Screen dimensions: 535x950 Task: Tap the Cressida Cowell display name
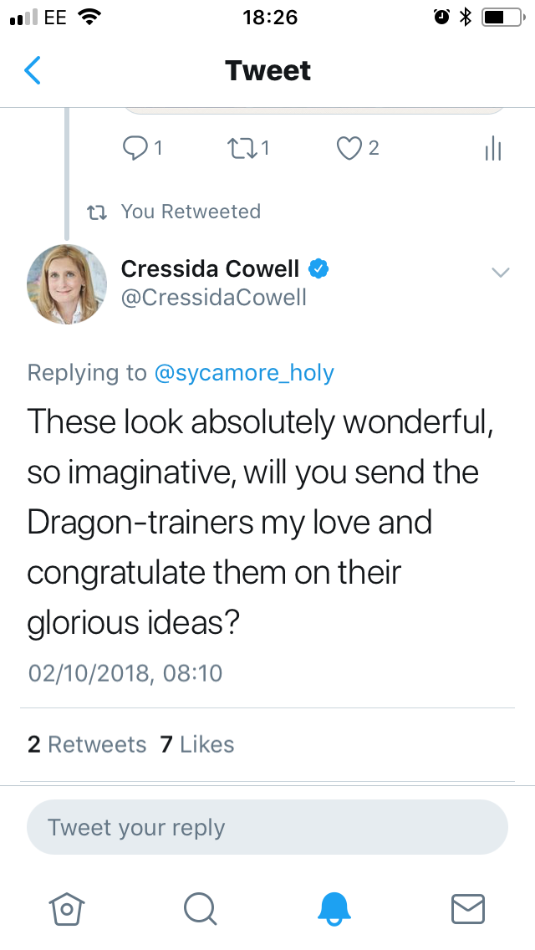click(210, 268)
